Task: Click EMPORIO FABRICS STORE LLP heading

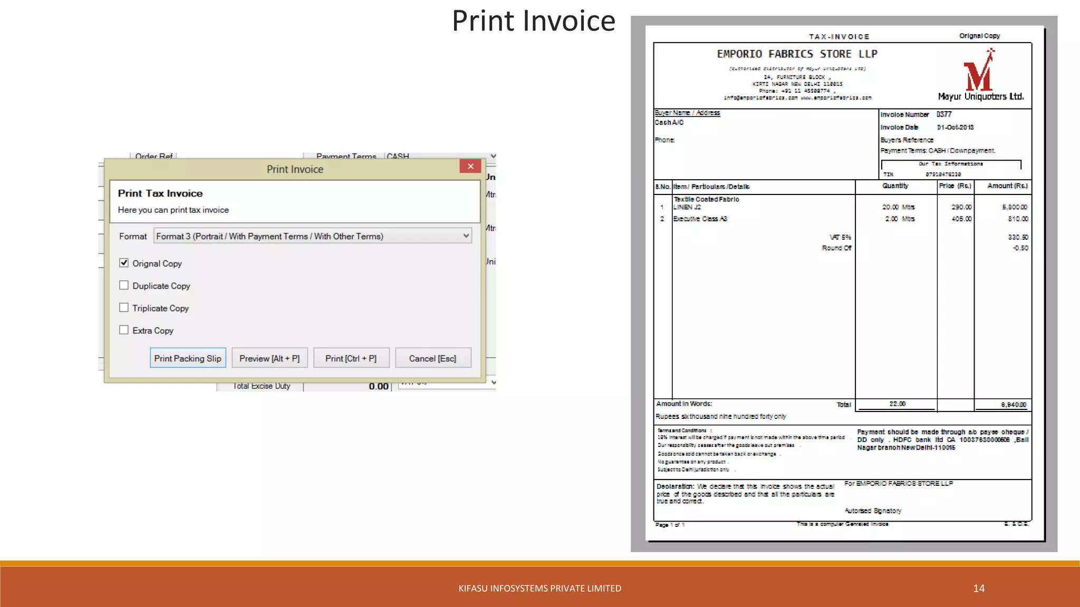Action: [x=797, y=54]
